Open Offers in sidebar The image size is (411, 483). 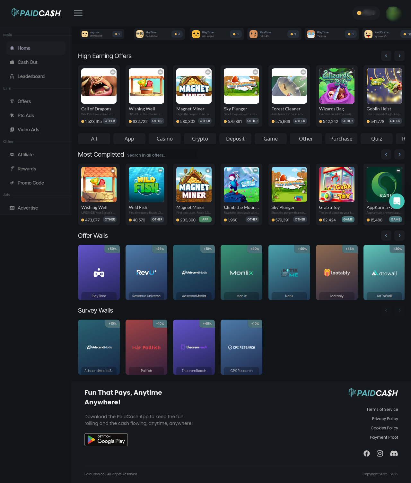(x=36, y=101)
